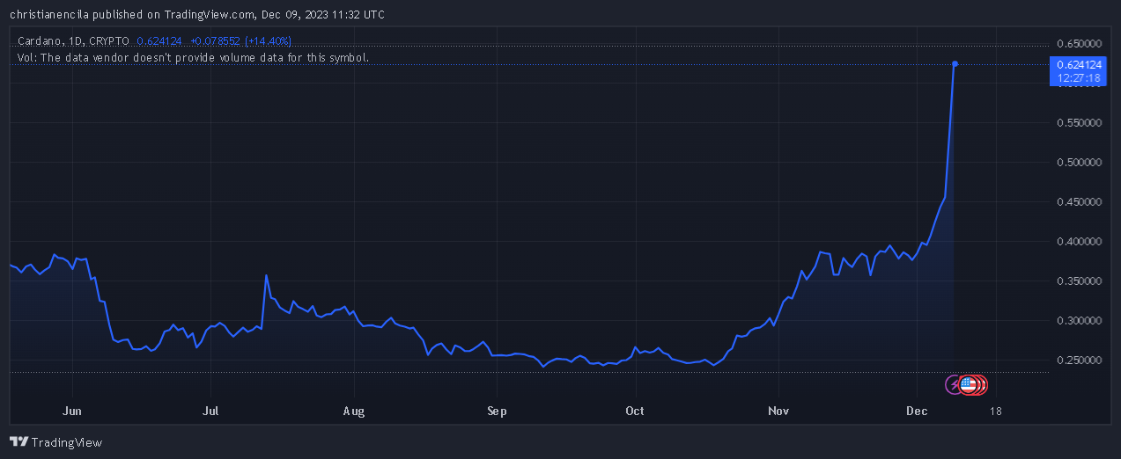Click the bar countdown timer 12:27:18
Screen dimensions: 1121x459
1079,78
